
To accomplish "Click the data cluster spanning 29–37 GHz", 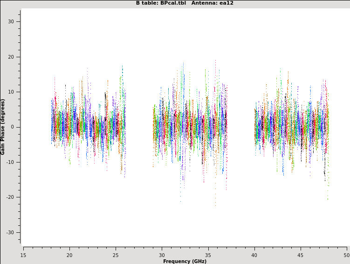I will (190, 127).
